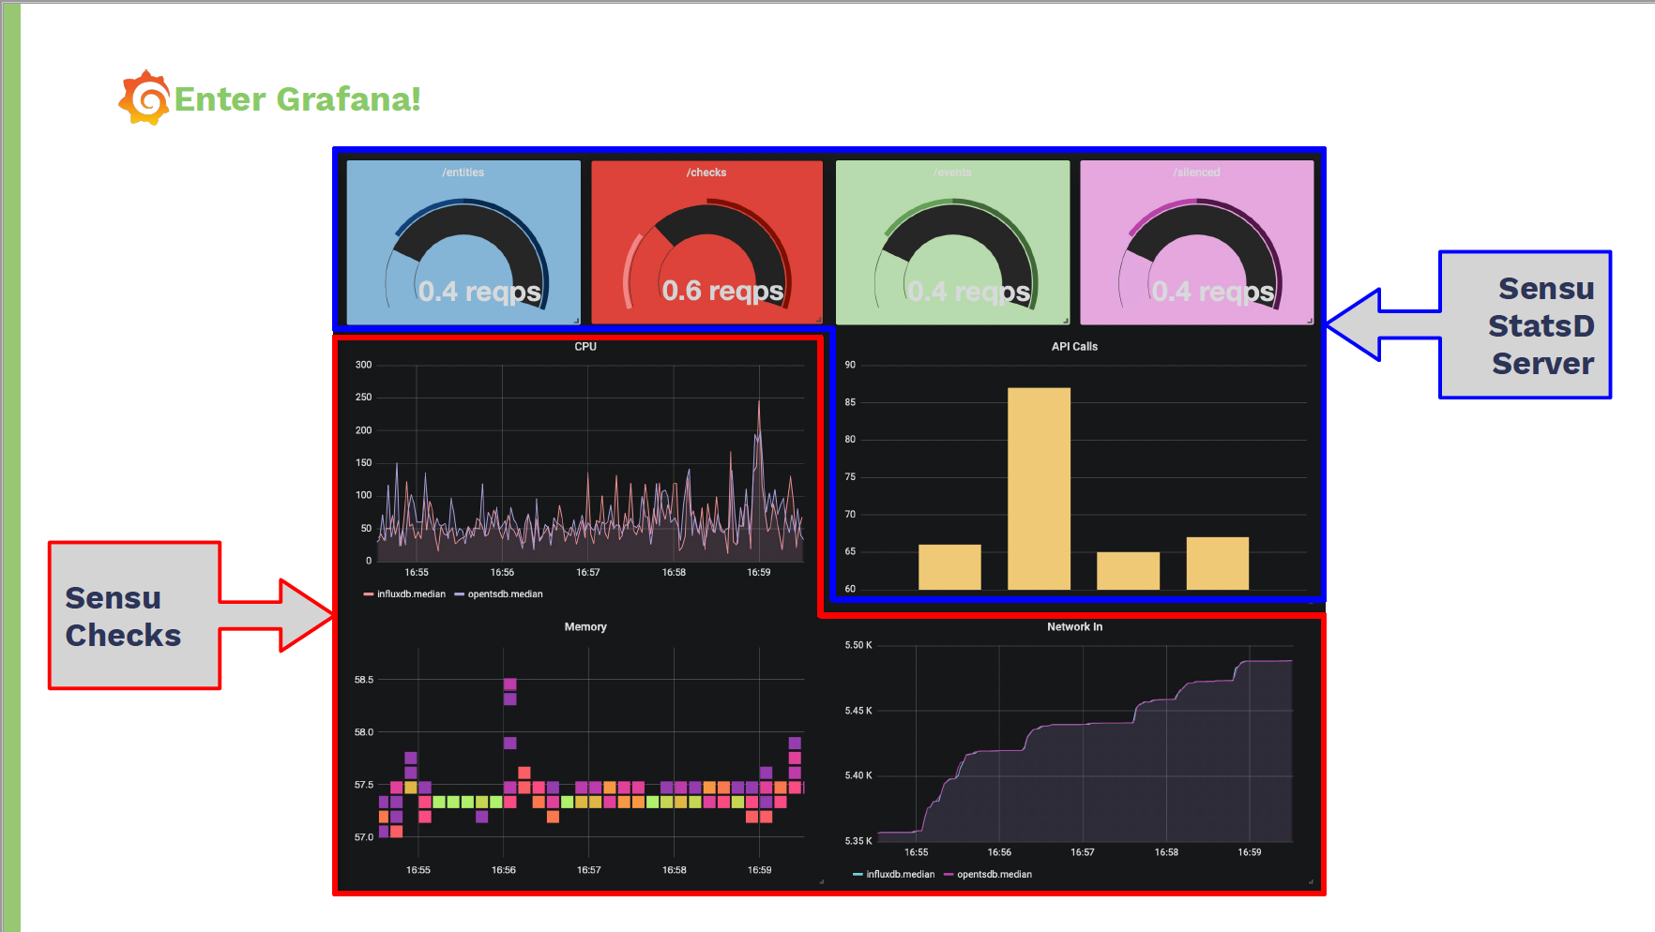
Task: Open the API Calls panel title menu
Action: 1074,347
